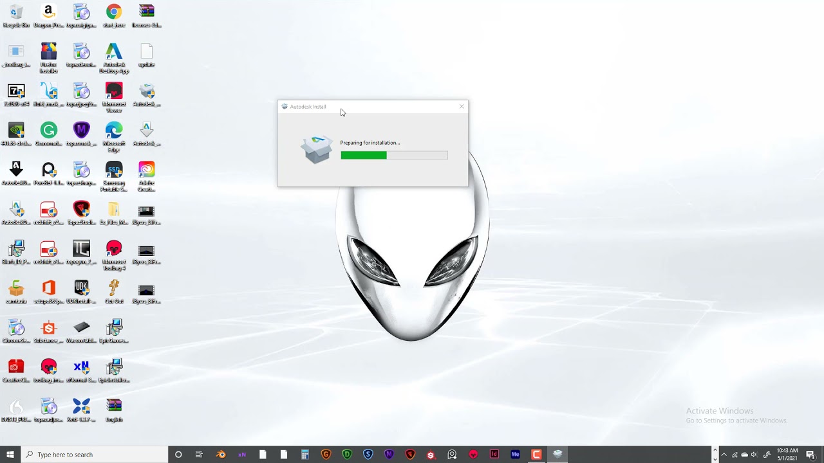Open the topazmask desktop icon
This screenshot has width=824, height=463.
coord(81,133)
